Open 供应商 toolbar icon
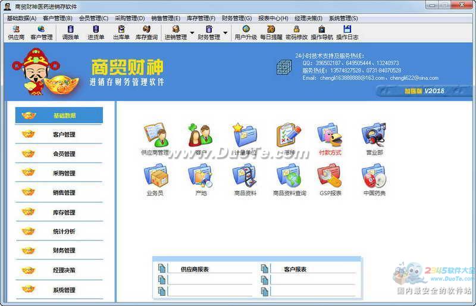Screen dimensions: 476x306 pos(16,33)
